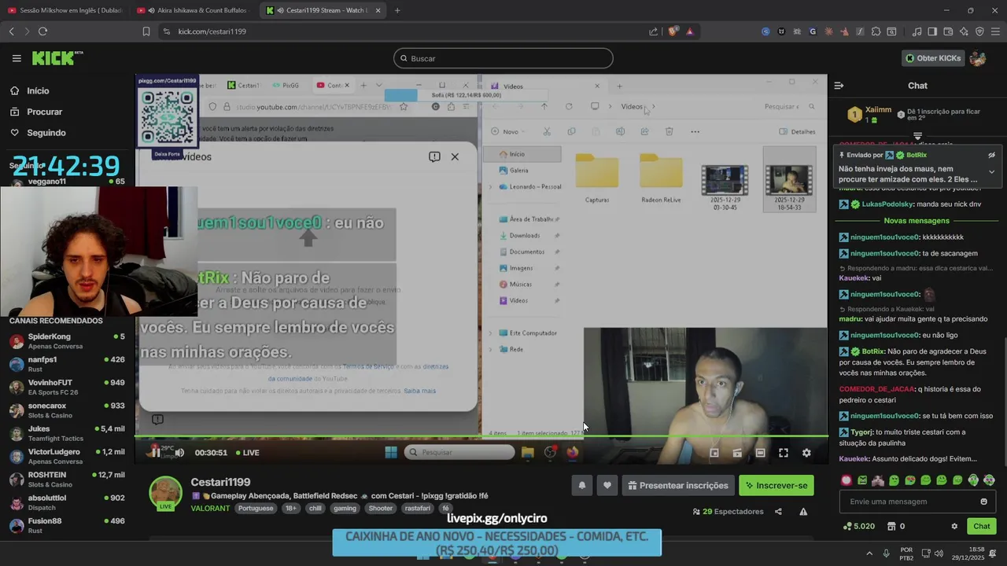Enter fullscreen on the video player
The width and height of the screenshot is (1007, 566).
point(784,453)
